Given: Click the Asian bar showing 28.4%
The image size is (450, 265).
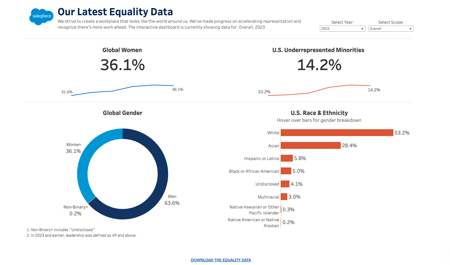Looking at the screenshot, I should [x=311, y=145].
